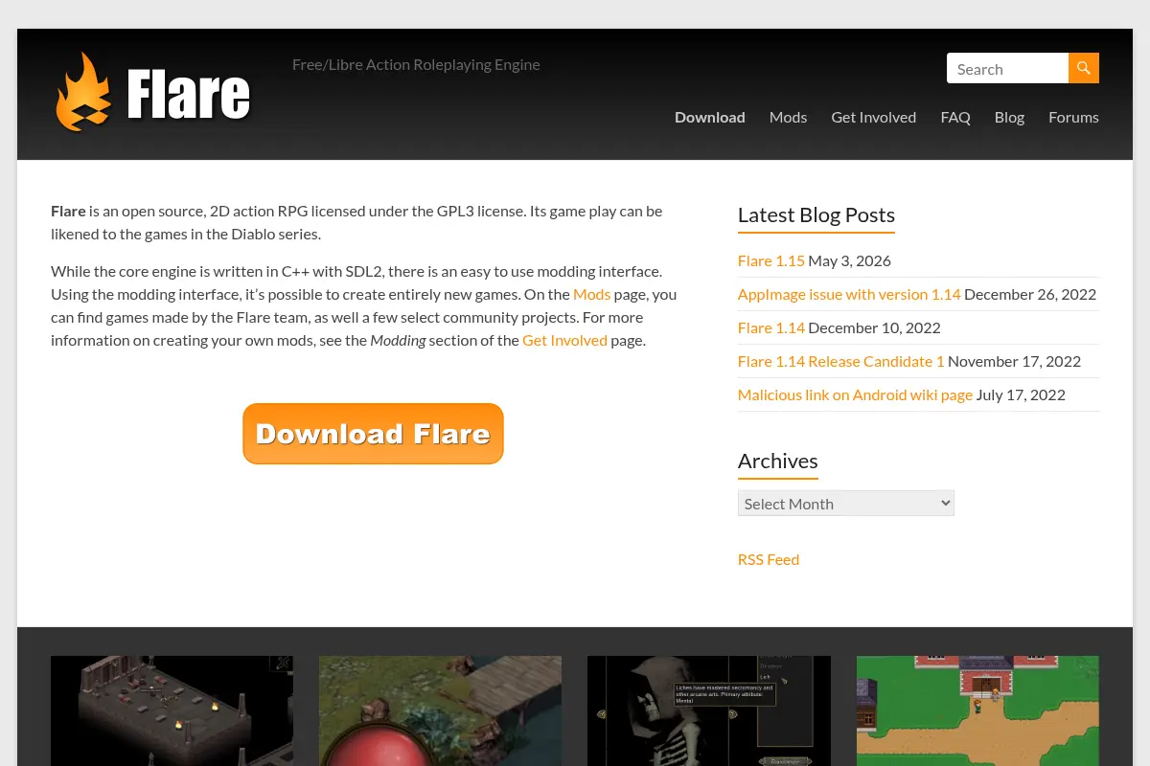Click the date December 26, 2022
The width and height of the screenshot is (1150, 766).
1030,294
